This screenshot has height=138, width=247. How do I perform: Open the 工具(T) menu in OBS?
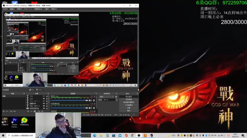[x=47, y=9]
